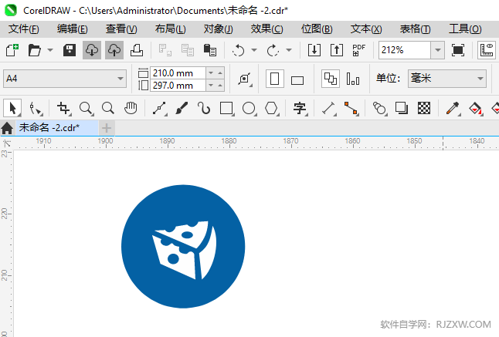This screenshot has width=499, height=337.
Task: Click the all pages layout icon
Action: [331, 79]
